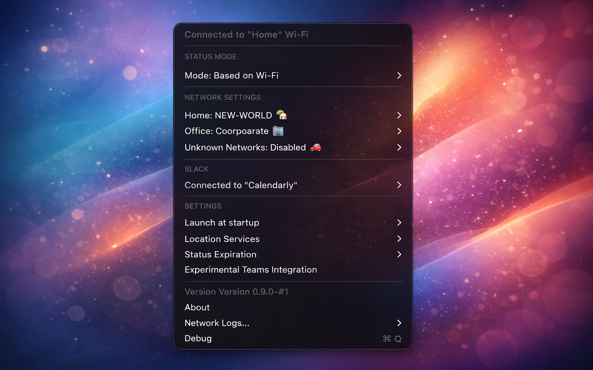Click the Q shortcut icon beside Debug
The image size is (593, 370).
click(x=397, y=338)
